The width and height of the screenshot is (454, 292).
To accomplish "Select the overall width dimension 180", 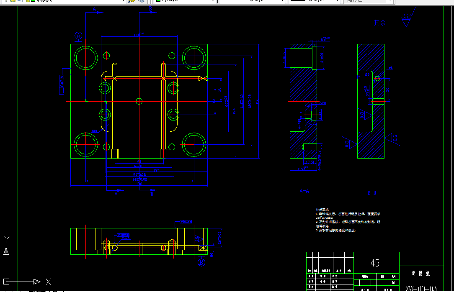I will point(139,184).
